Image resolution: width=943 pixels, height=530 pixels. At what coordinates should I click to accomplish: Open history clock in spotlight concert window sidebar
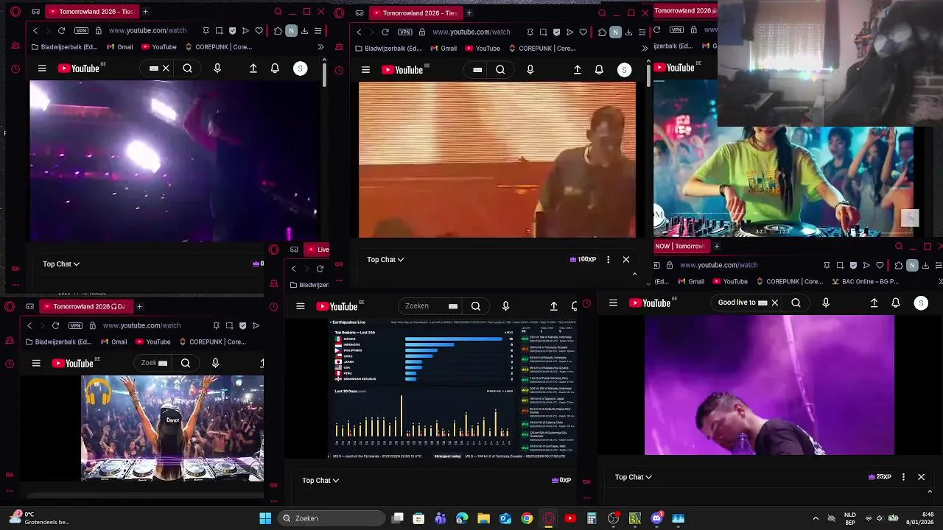15,69
